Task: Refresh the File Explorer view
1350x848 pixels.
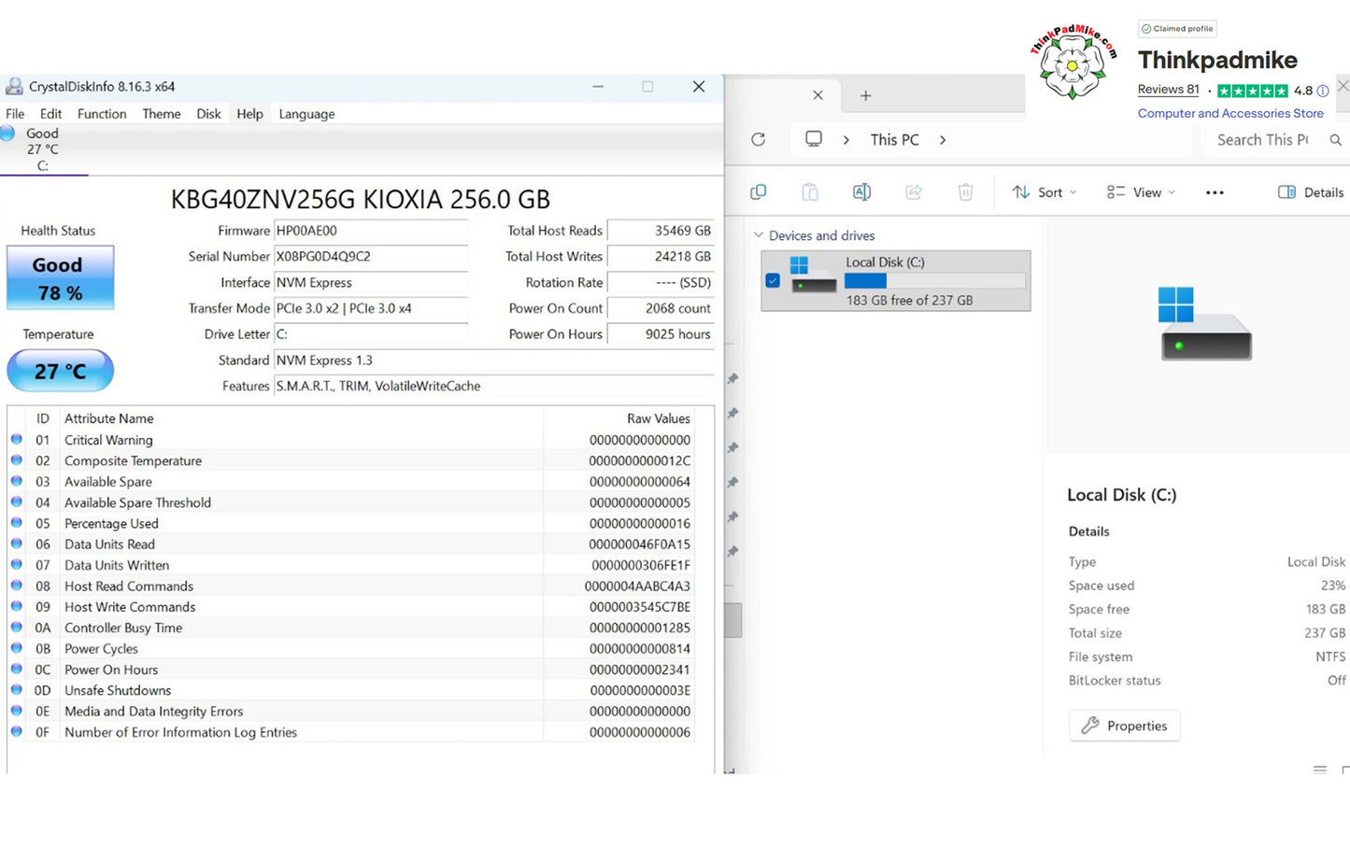Action: pyautogui.click(x=759, y=139)
